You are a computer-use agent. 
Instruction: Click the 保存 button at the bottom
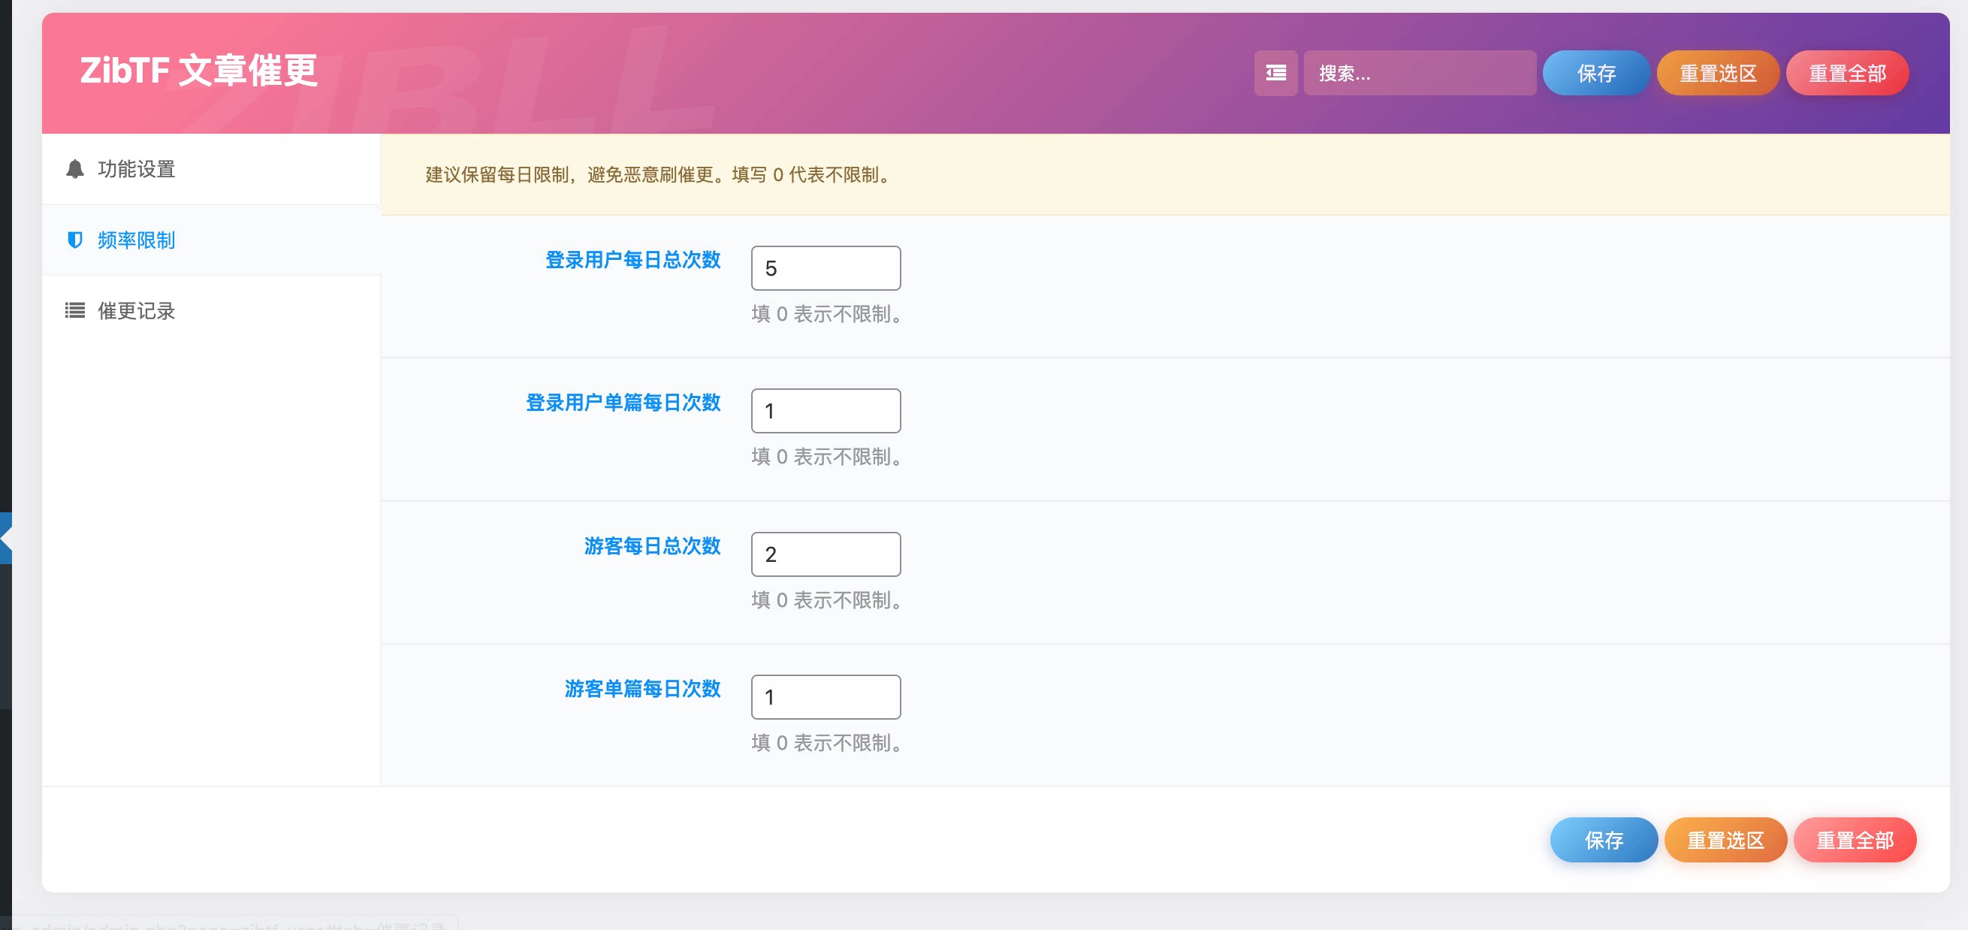1604,840
